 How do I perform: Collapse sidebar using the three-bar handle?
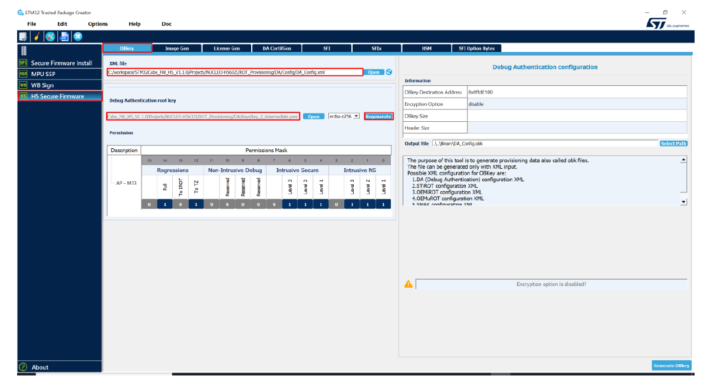pyautogui.click(x=24, y=51)
